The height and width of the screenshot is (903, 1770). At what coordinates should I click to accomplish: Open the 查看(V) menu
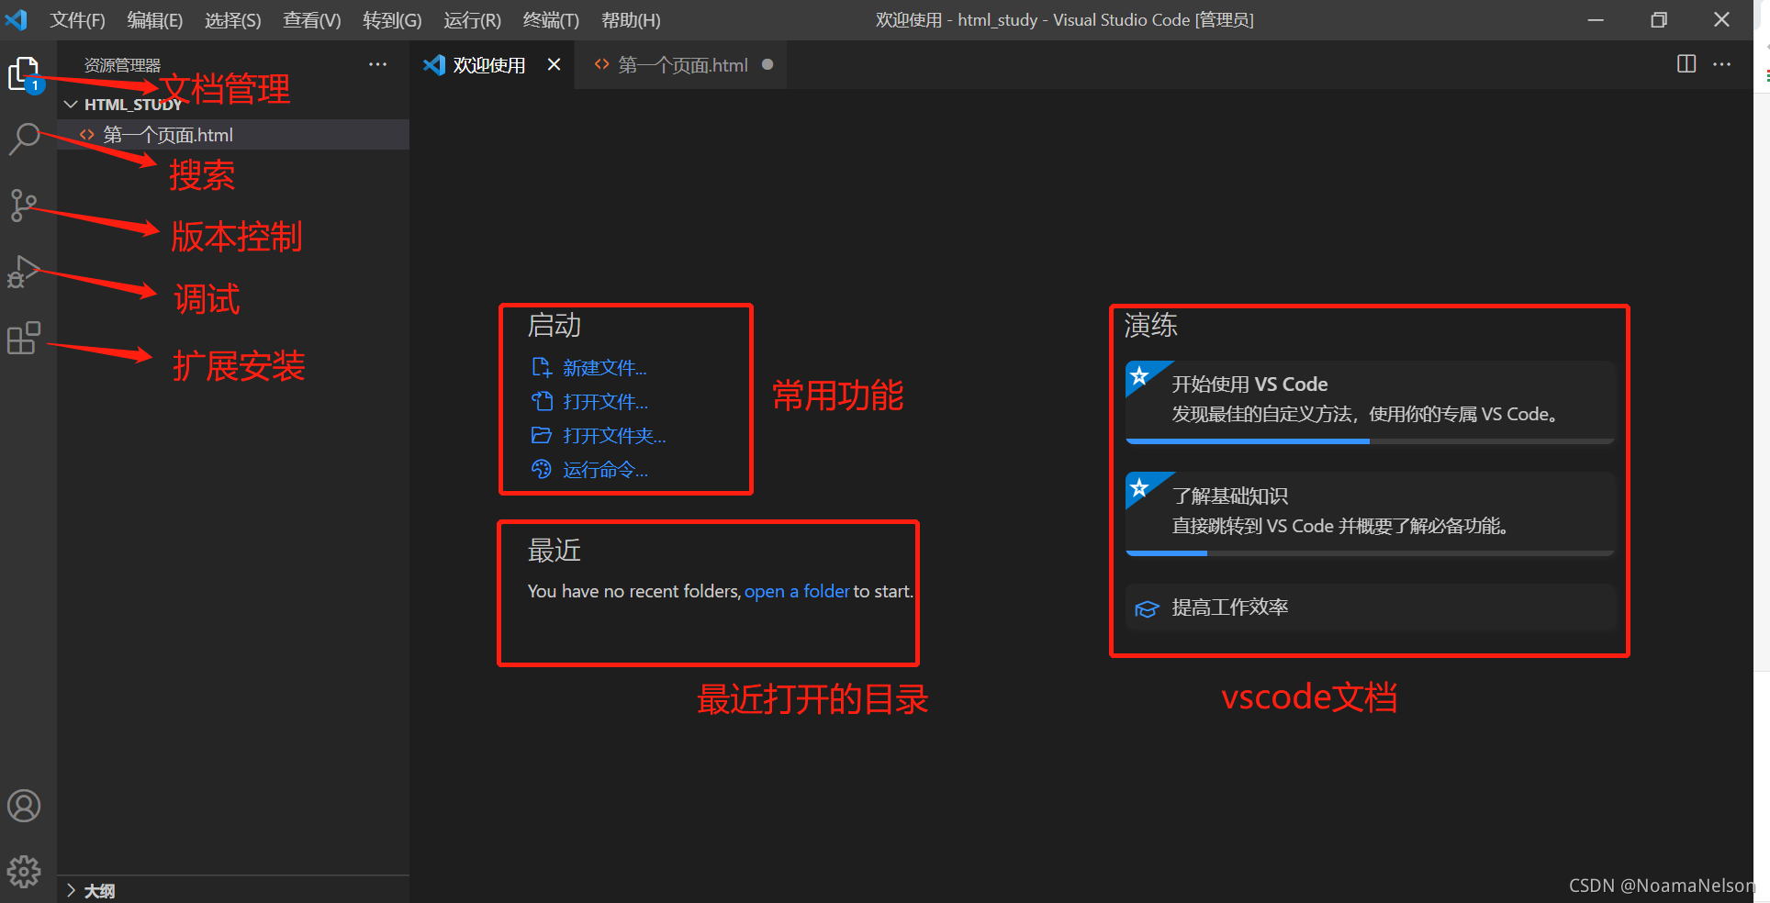click(311, 20)
